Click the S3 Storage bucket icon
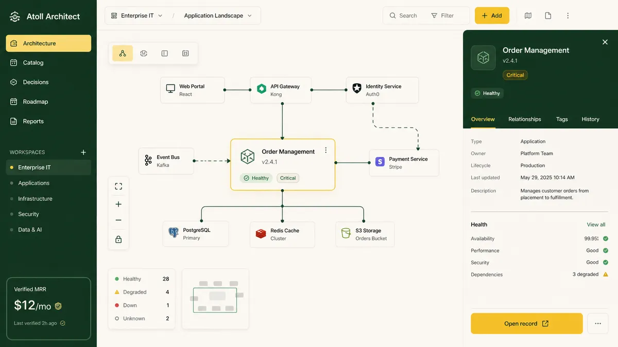Viewport: 618px width, 347px height. tap(346, 233)
